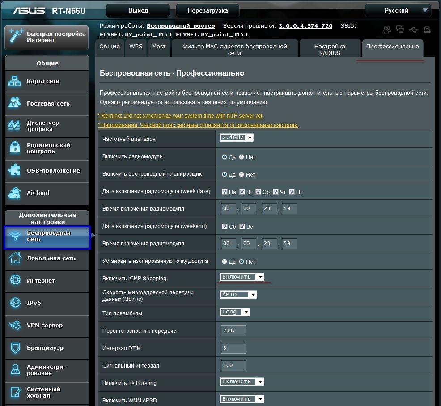Toggle the Вс weekend checkbox
Screen dimensions: 441x406
click(242, 226)
